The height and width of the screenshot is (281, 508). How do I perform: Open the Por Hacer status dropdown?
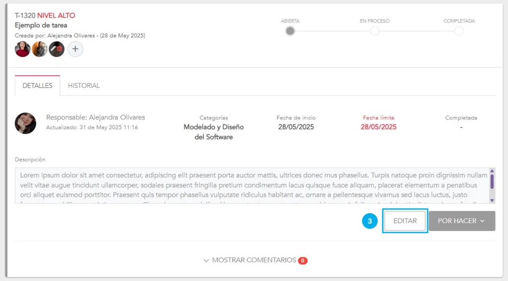tap(462, 221)
